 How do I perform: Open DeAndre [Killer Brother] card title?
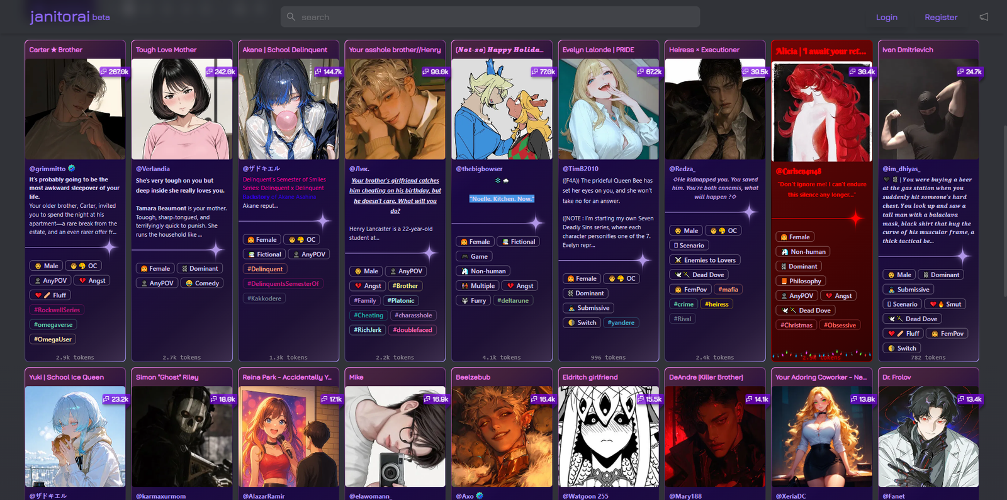(706, 377)
